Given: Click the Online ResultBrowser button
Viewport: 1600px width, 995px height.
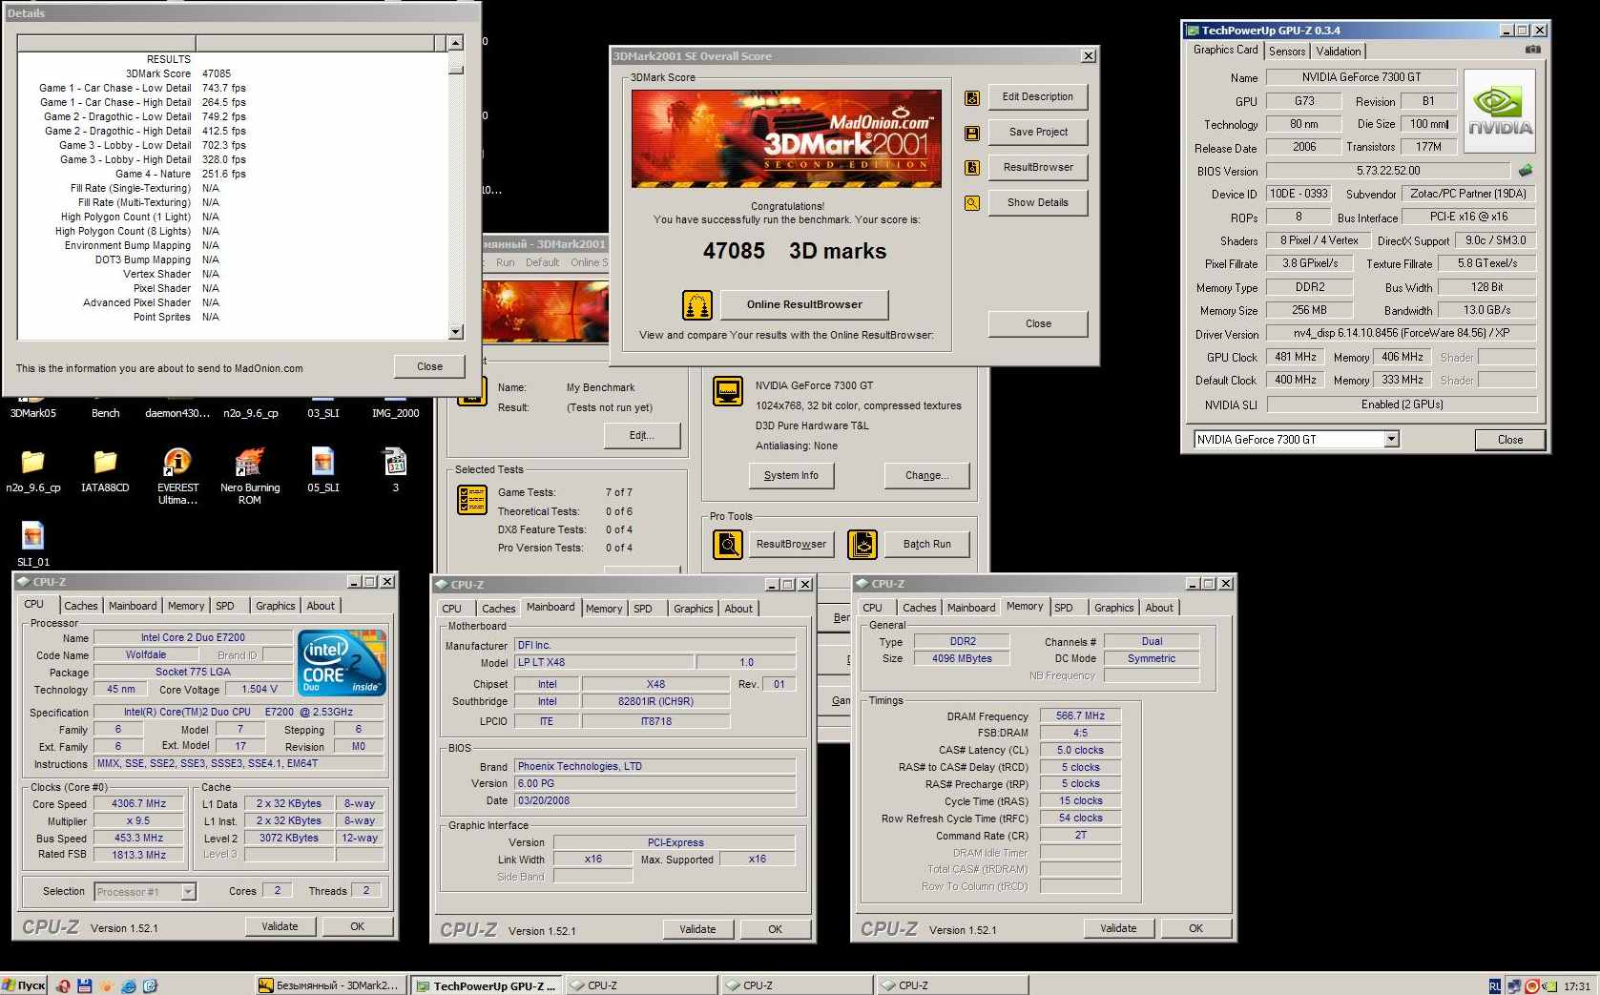Looking at the screenshot, I should point(804,305).
